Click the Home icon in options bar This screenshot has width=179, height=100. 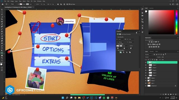3,4
